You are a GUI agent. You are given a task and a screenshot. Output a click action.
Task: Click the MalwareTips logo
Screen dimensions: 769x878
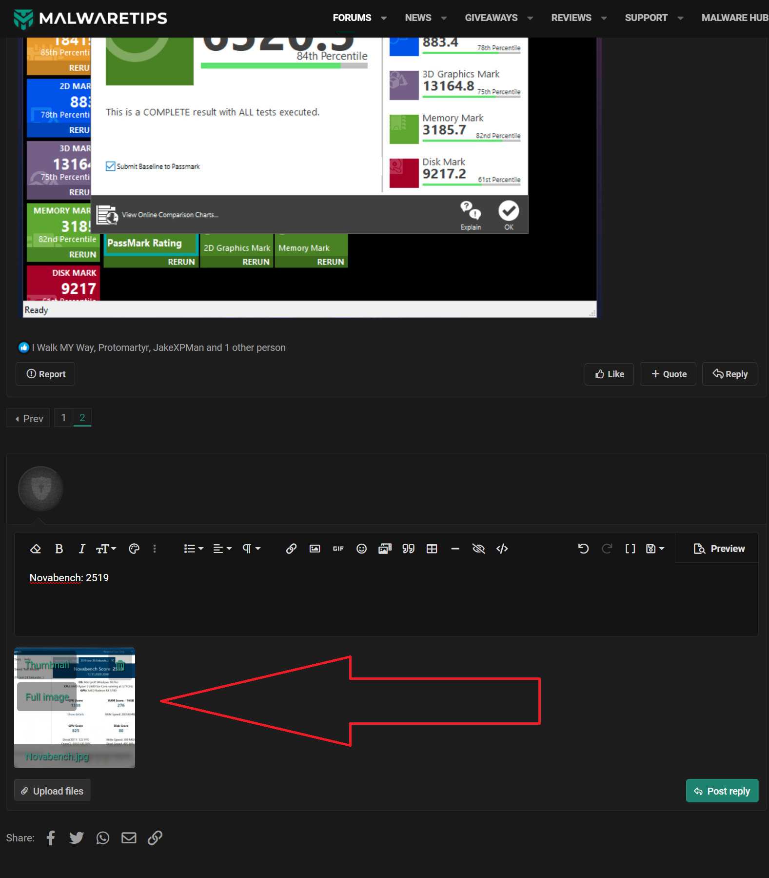point(91,19)
